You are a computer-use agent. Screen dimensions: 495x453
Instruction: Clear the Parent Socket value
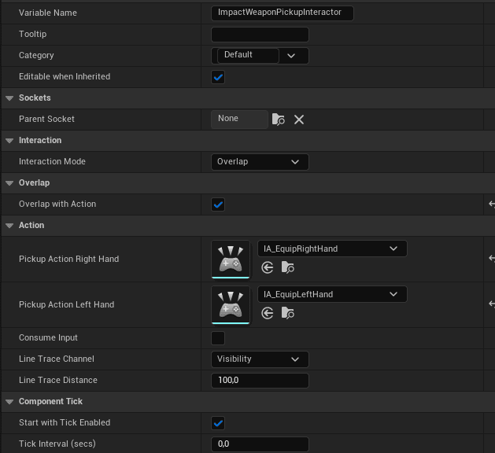click(299, 120)
